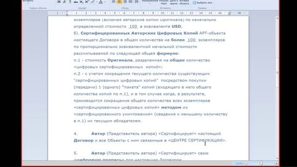Click the zoom out minus button
Image resolution: width=297 pixels, height=167 pixels.
coord(246,163)
